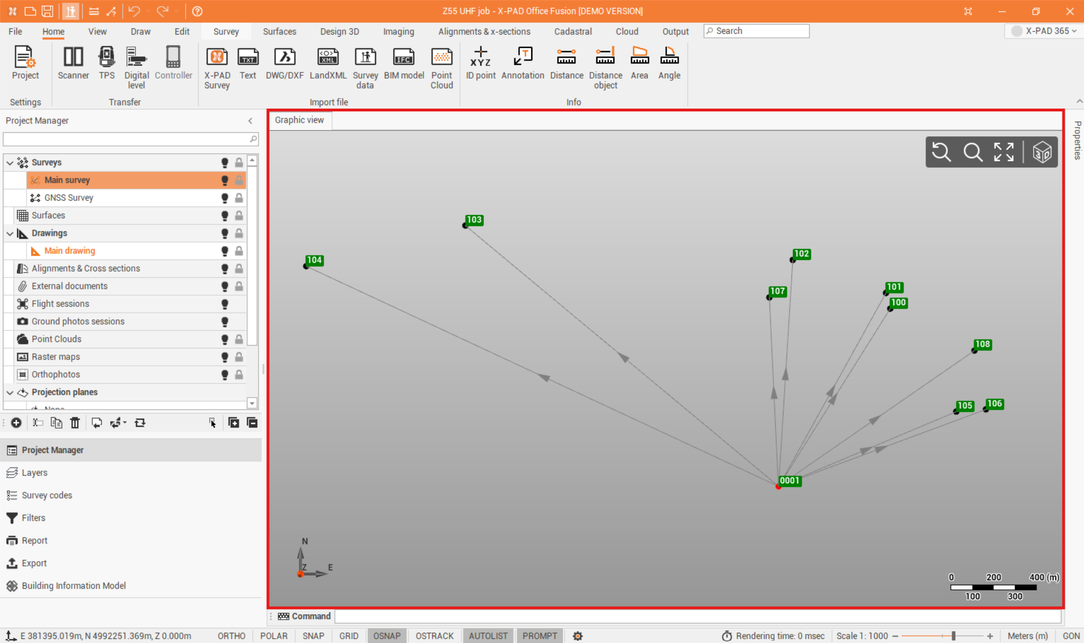This screenshot has width=1084, height=643.
Task: Click the trash delete icon in Project Manager
Action: point(75,423)
